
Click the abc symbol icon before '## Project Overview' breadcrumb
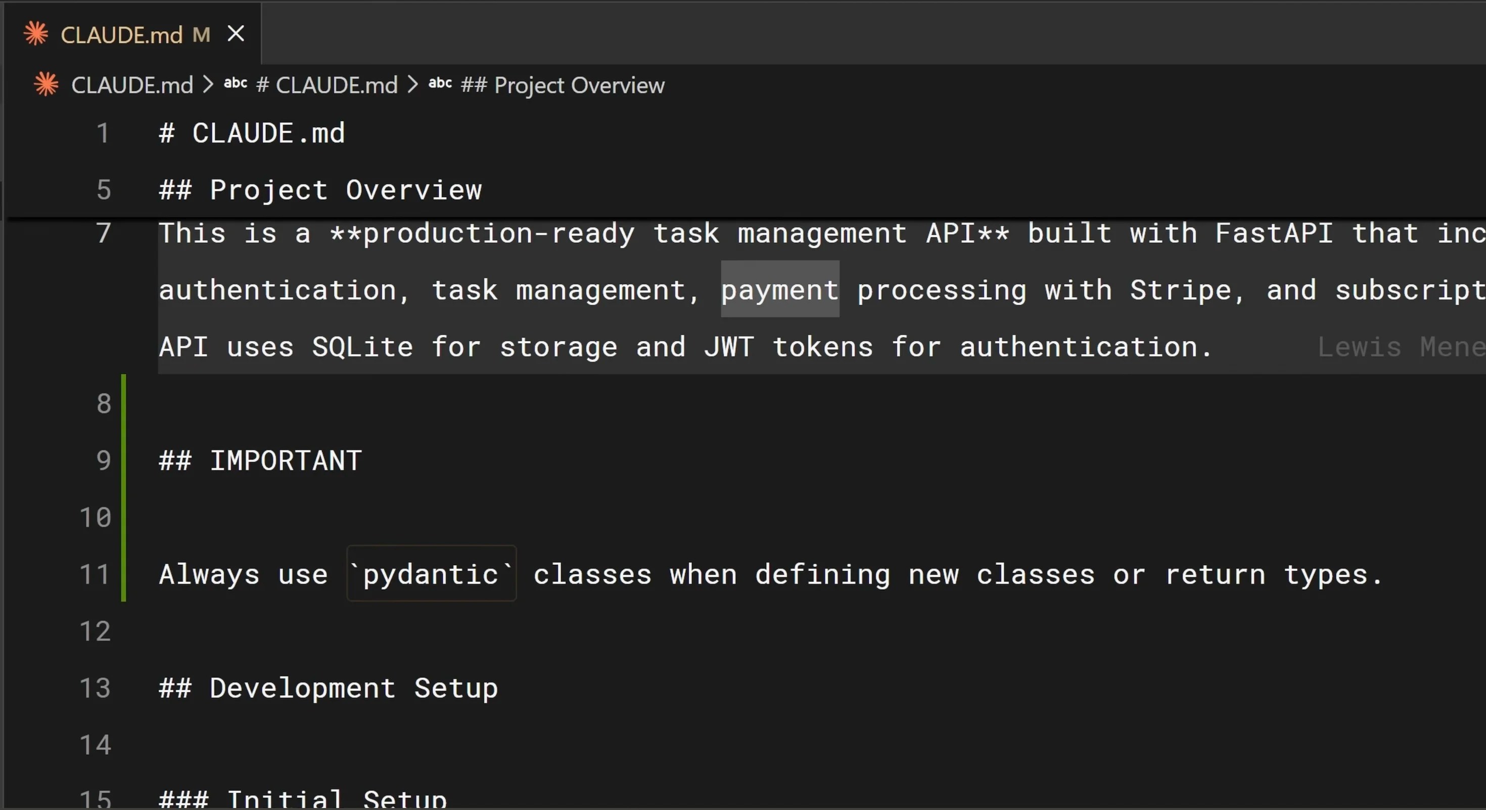pos(440,83)
